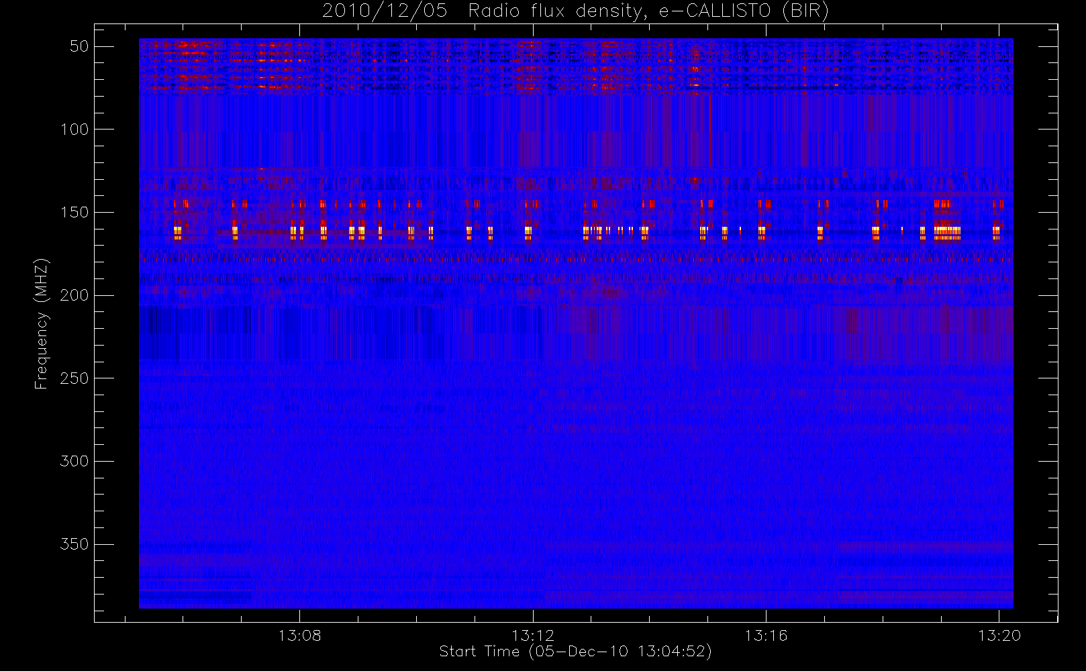Click the 350 frequency tick label
Image resolution: width=1086 pixels, height=671 pixels.
coord(75,544)
